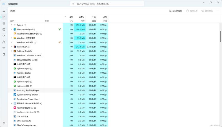
Task: Sort by the 内存 memory column header
Action: coord(80,19)
